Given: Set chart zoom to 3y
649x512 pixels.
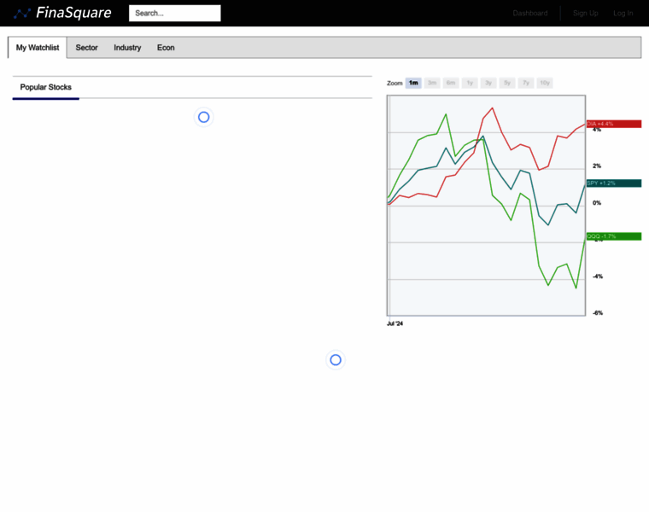Looking at the screenshot, I should (x=488, y=83).
